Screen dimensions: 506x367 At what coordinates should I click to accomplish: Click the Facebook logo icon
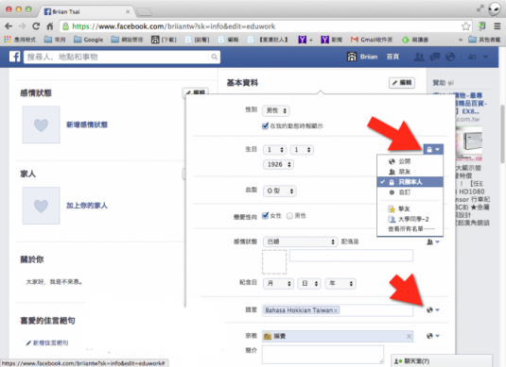[14, 57]
